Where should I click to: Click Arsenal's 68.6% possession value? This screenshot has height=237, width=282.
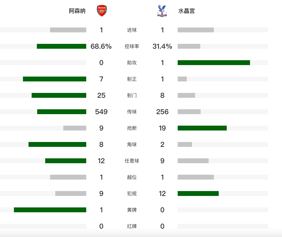[x=101, y=46]
